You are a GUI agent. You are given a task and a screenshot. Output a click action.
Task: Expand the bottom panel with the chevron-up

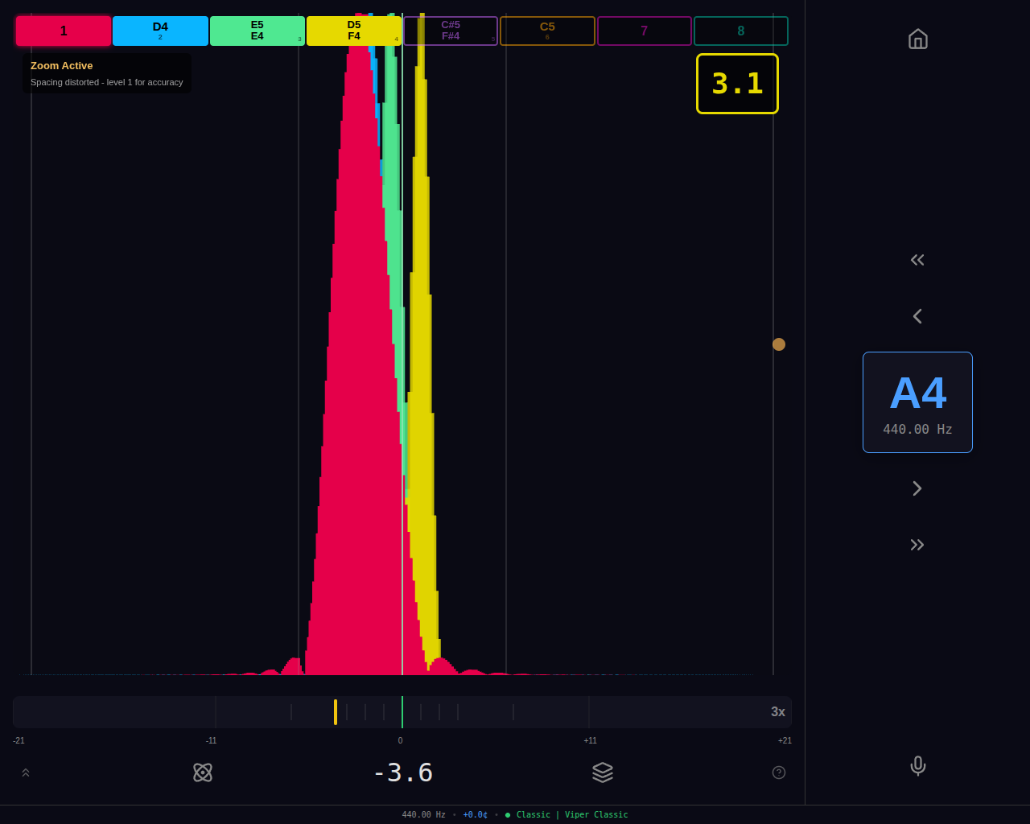pos(25,772)
